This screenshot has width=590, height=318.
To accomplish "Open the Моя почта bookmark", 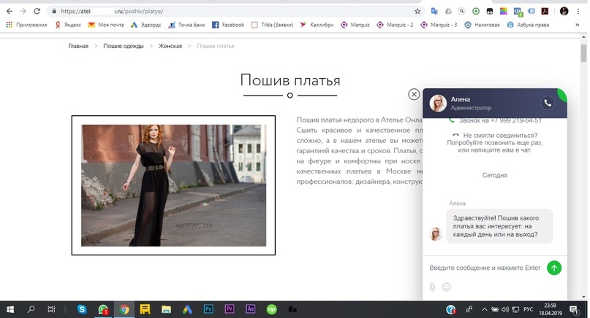I will [106, 25].
